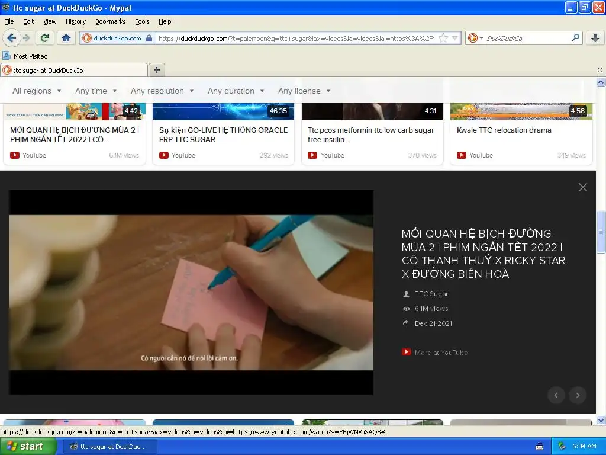Click the search magnifier icon in search box
Image resolution: width=606 pixels, height=455 pixels.
(x=575, y=37)
